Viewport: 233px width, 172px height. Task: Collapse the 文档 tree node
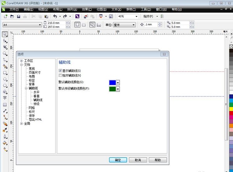21,64
